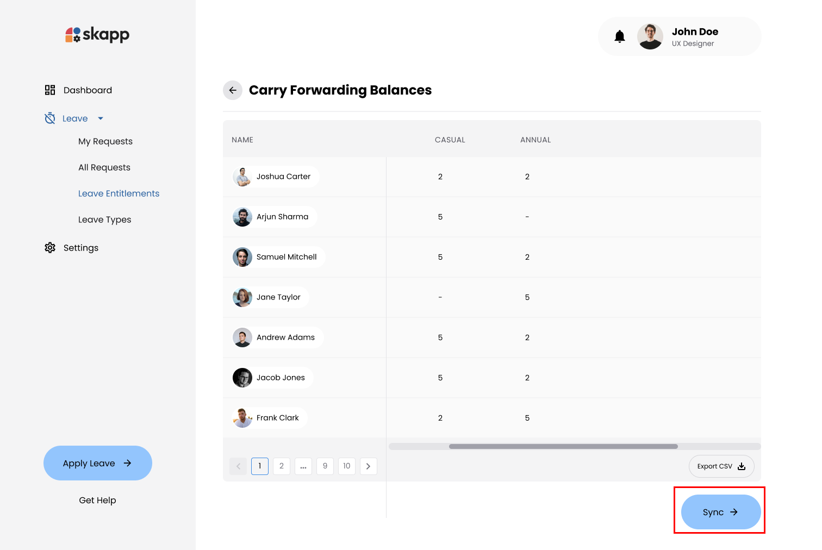The image size is (822, 550).
Task: Select Joshua Carter's name chip
Action: pos(276,177)
